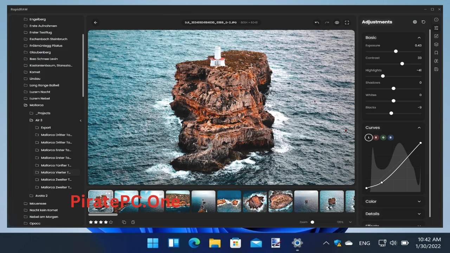Open the export save panel
Viewport: 450px width, 253px height.
[x=436, y=69]
